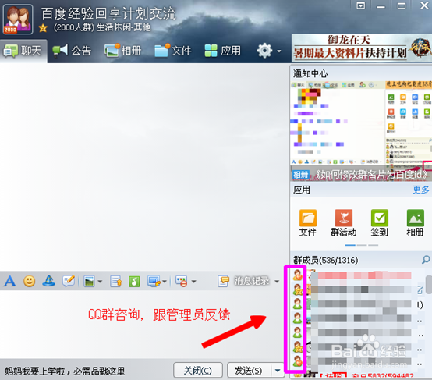
Task: Expand the send picture dropdown arrow
Action: pyautogui.click(x=100, y=282)
